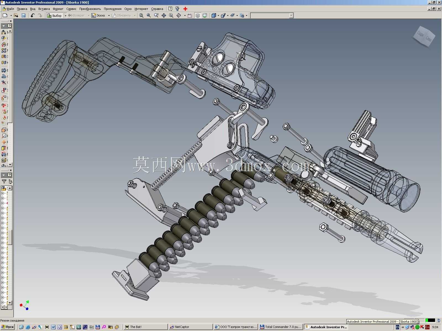Click the Redo arrow icon
The width and height of the screenshot is (442, 331).
click(x=40, y=15)
